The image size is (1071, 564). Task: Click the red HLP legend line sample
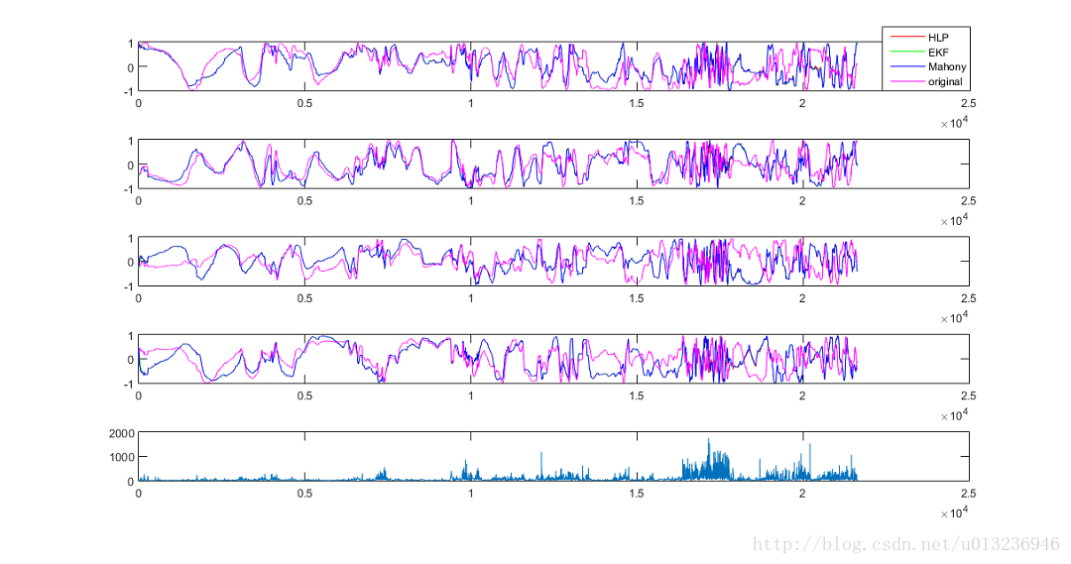[907, 38]
